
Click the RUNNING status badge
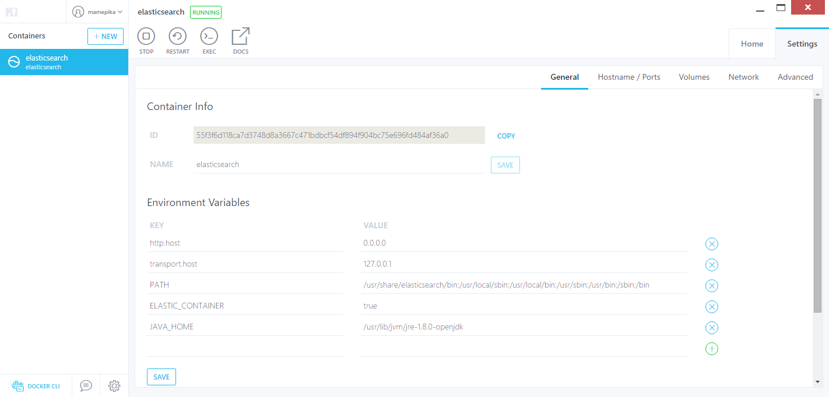click(206, 12)
